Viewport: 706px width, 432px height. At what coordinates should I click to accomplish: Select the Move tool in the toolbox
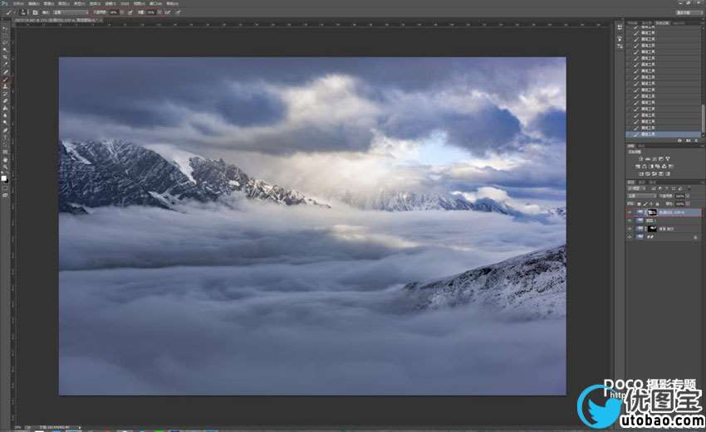pos(5,27)
